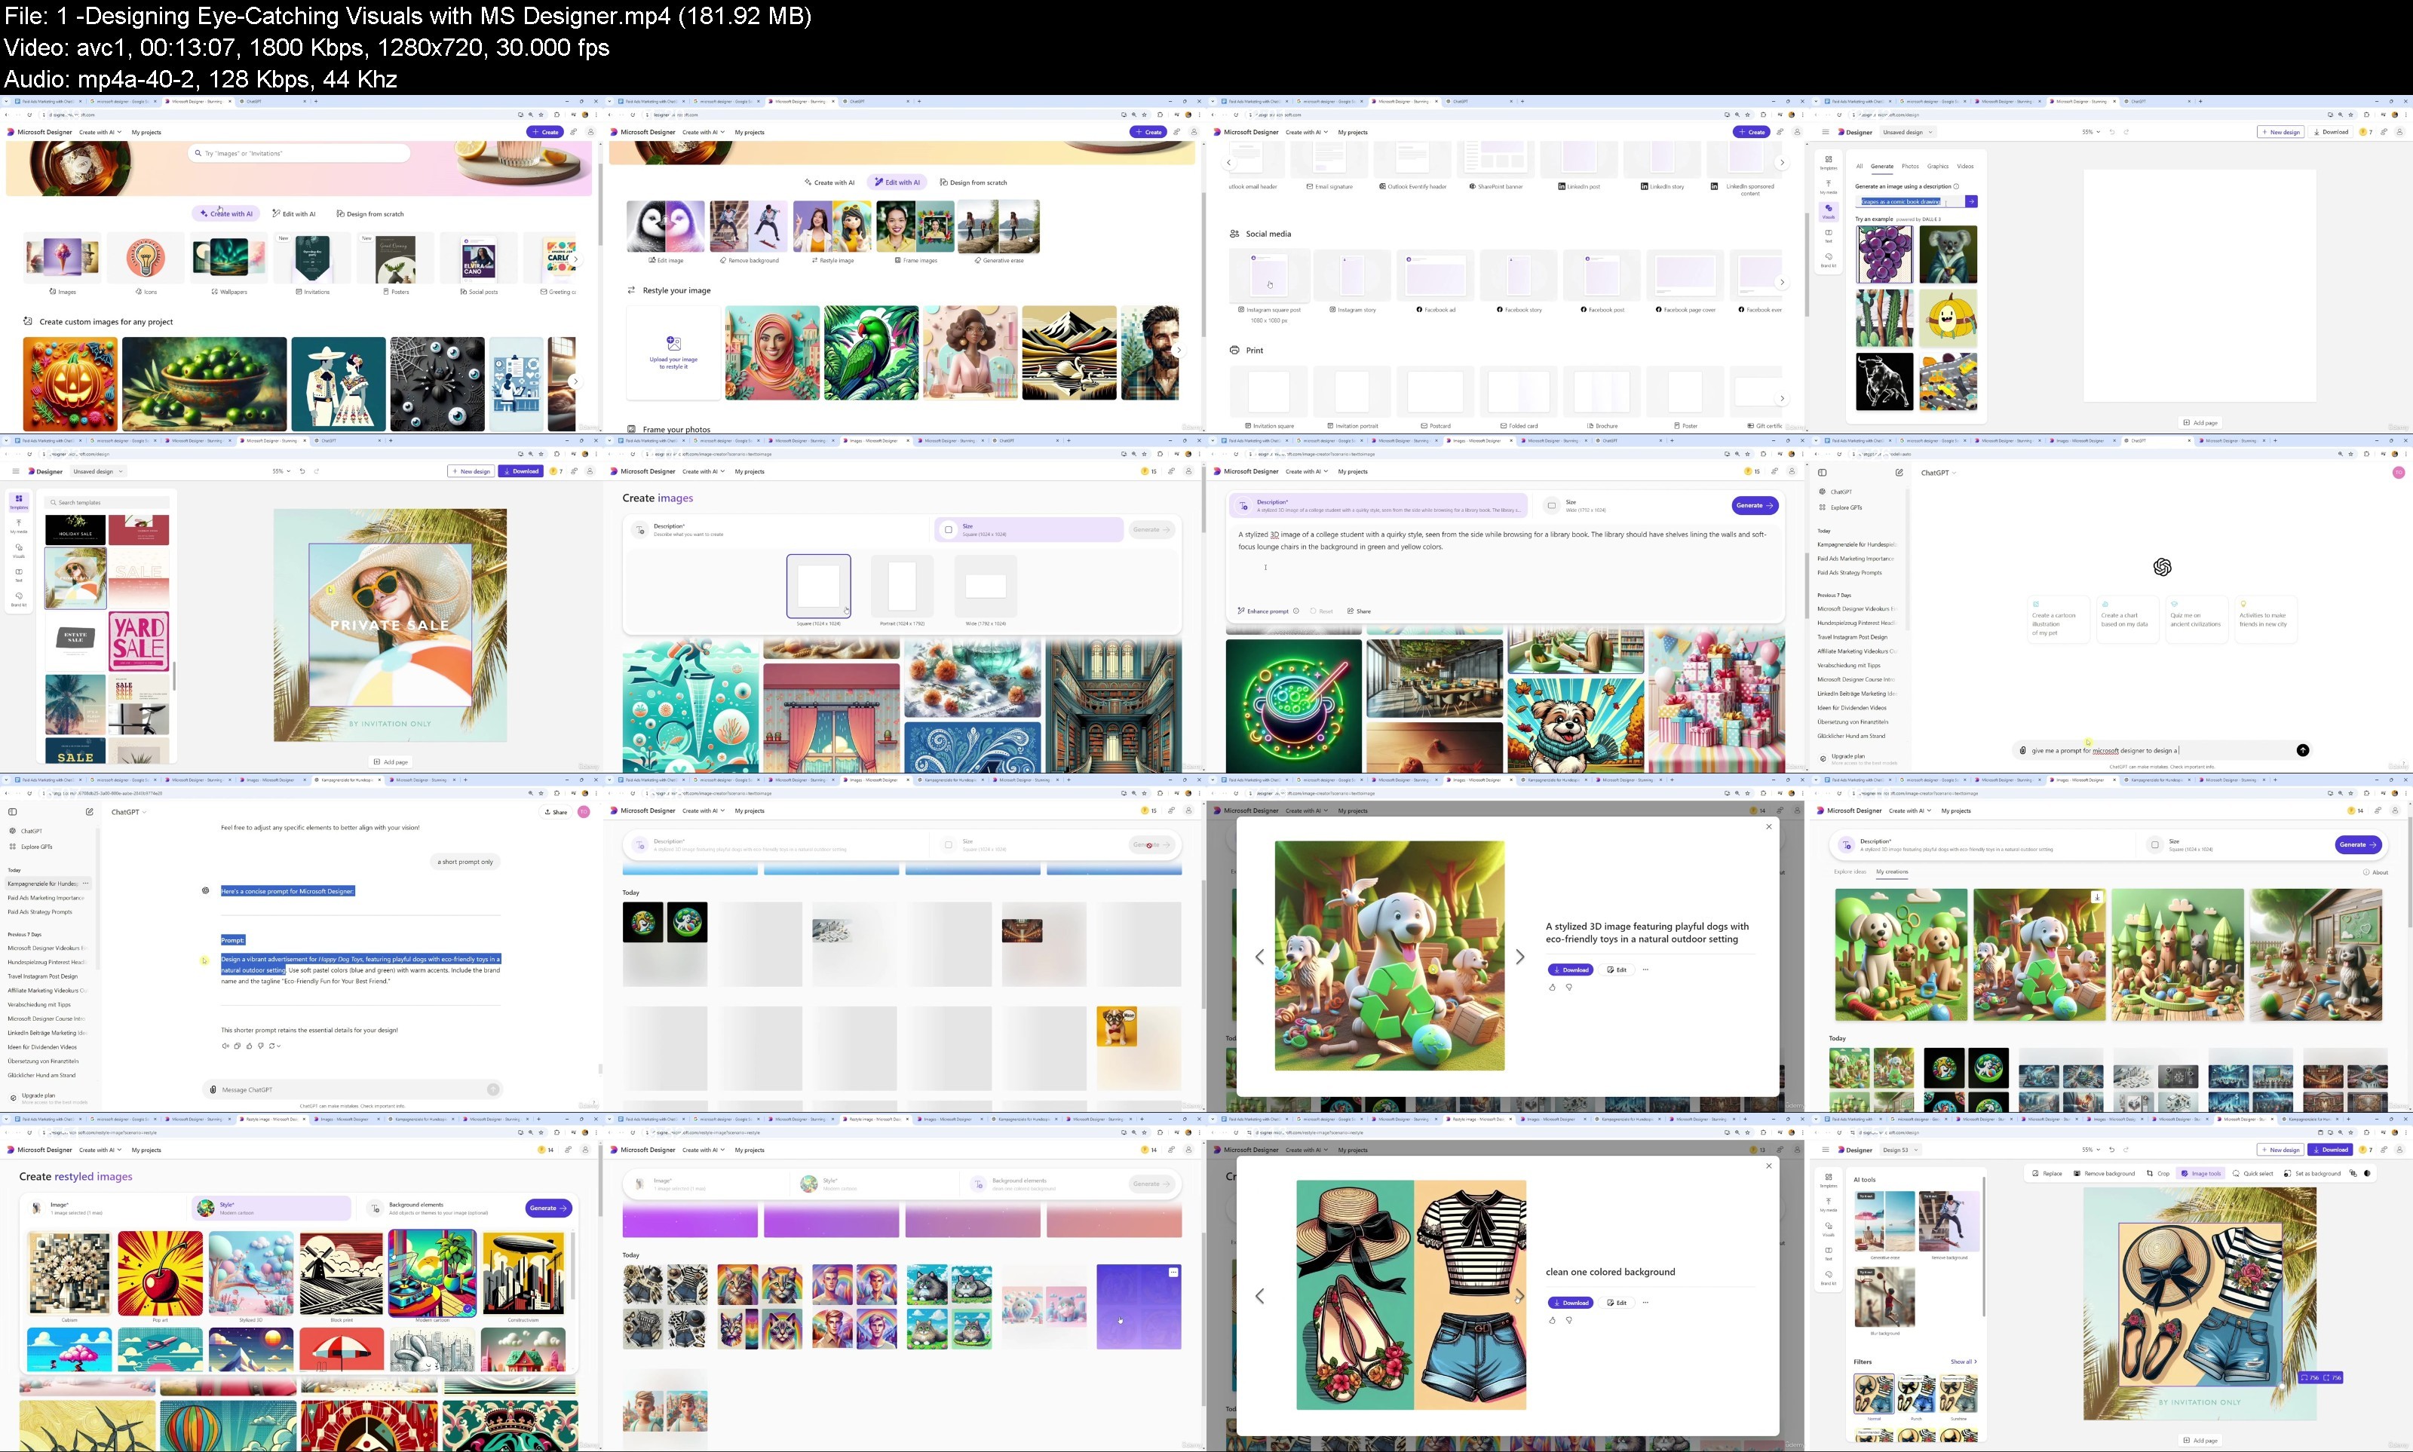
Task: Click the Try "Images" or "Invitations" search box
Action: coord(299,154)
